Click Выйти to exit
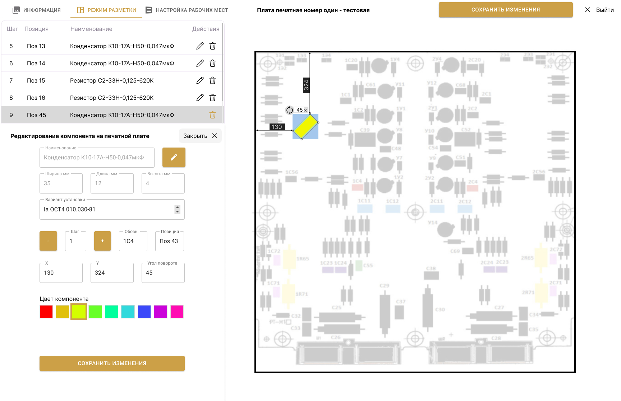The width and height of the screenshot is (621, 401). click(x=599, y=10)
